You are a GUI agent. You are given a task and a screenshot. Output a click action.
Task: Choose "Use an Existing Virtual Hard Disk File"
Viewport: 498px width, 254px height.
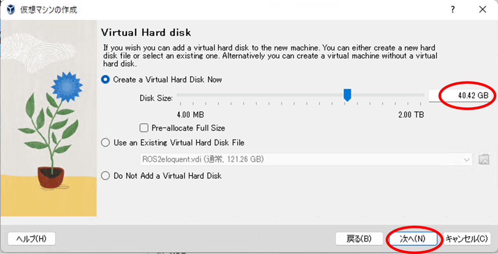click(x=105, y=142)
